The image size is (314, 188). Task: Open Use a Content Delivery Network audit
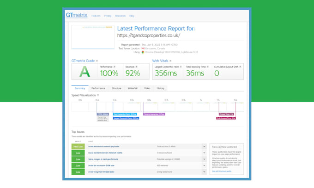(105, 153)
